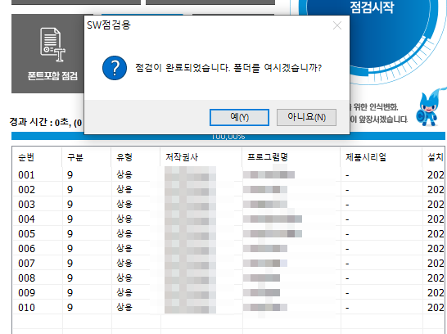Viewport: 447px width, 334px height.
Task: Click serial dash in row 002
Action: pos(347,190)
